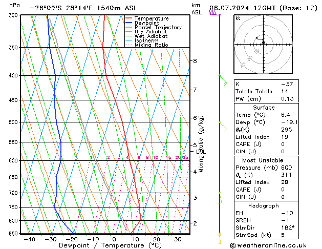
Task: Click the 'Most Unstable' section header
Action: (x=263, y=160)
